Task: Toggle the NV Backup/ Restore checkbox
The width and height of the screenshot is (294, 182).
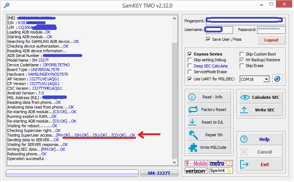Action: (242, 60)
